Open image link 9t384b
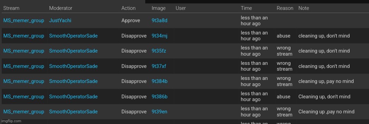 [x=160, y=81]
